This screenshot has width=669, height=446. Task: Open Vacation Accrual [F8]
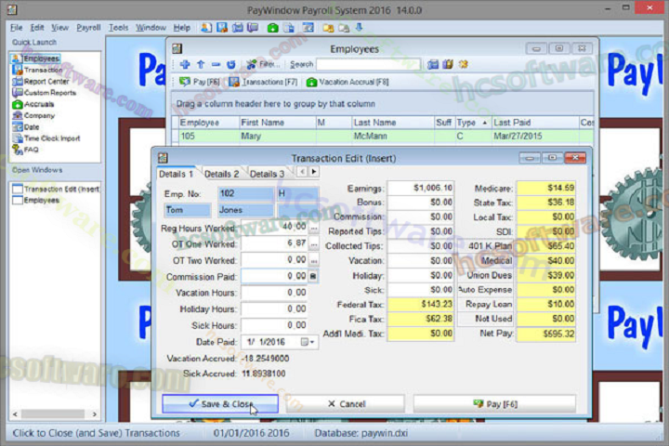click(x=348, y=82)
